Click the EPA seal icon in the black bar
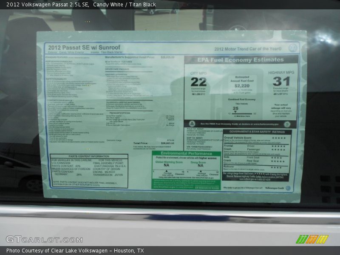The height and width of the screenshot is (255, 340). tap(287, 125)
